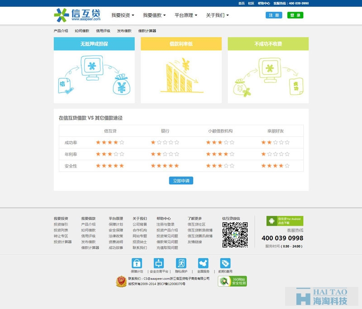Click the blue 注册 button
The image size is (362, 309).
(274, 15)
